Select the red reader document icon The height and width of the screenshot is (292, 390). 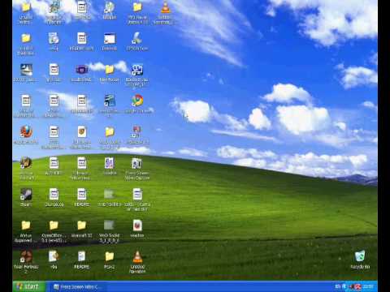pos(137,225)
